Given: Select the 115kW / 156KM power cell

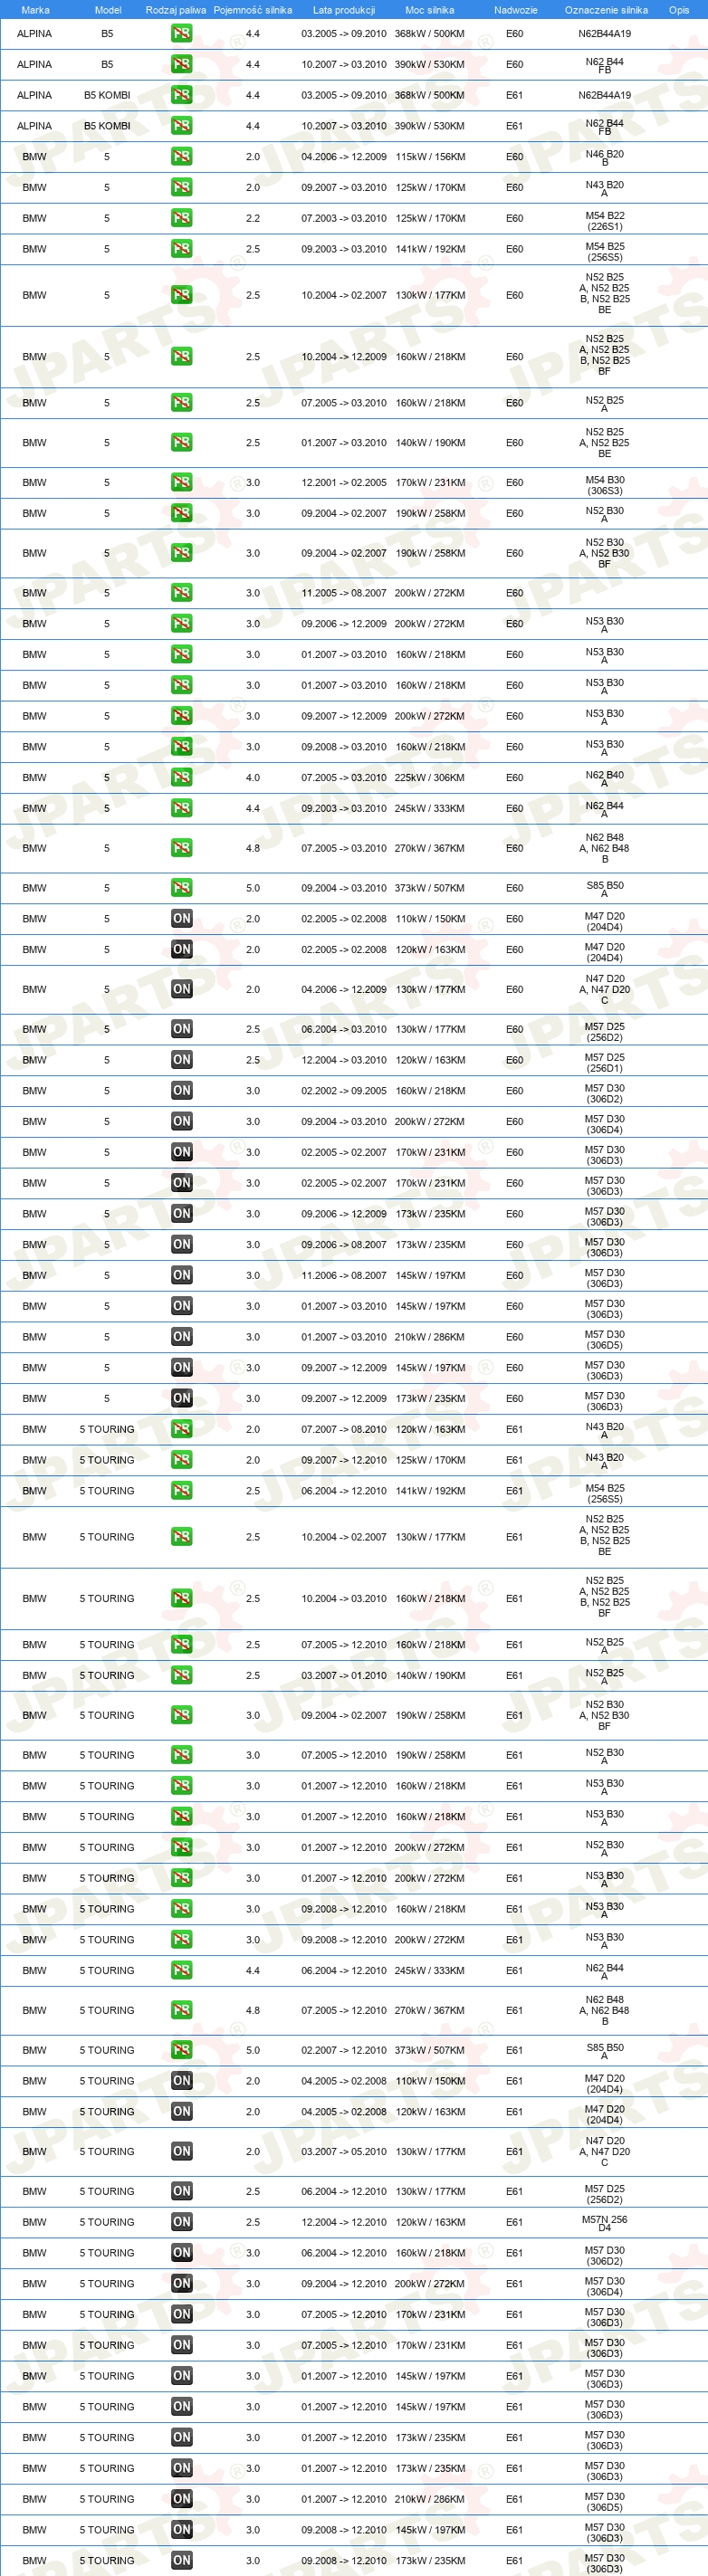Looking at the screenshot, I should click(430, 157).
